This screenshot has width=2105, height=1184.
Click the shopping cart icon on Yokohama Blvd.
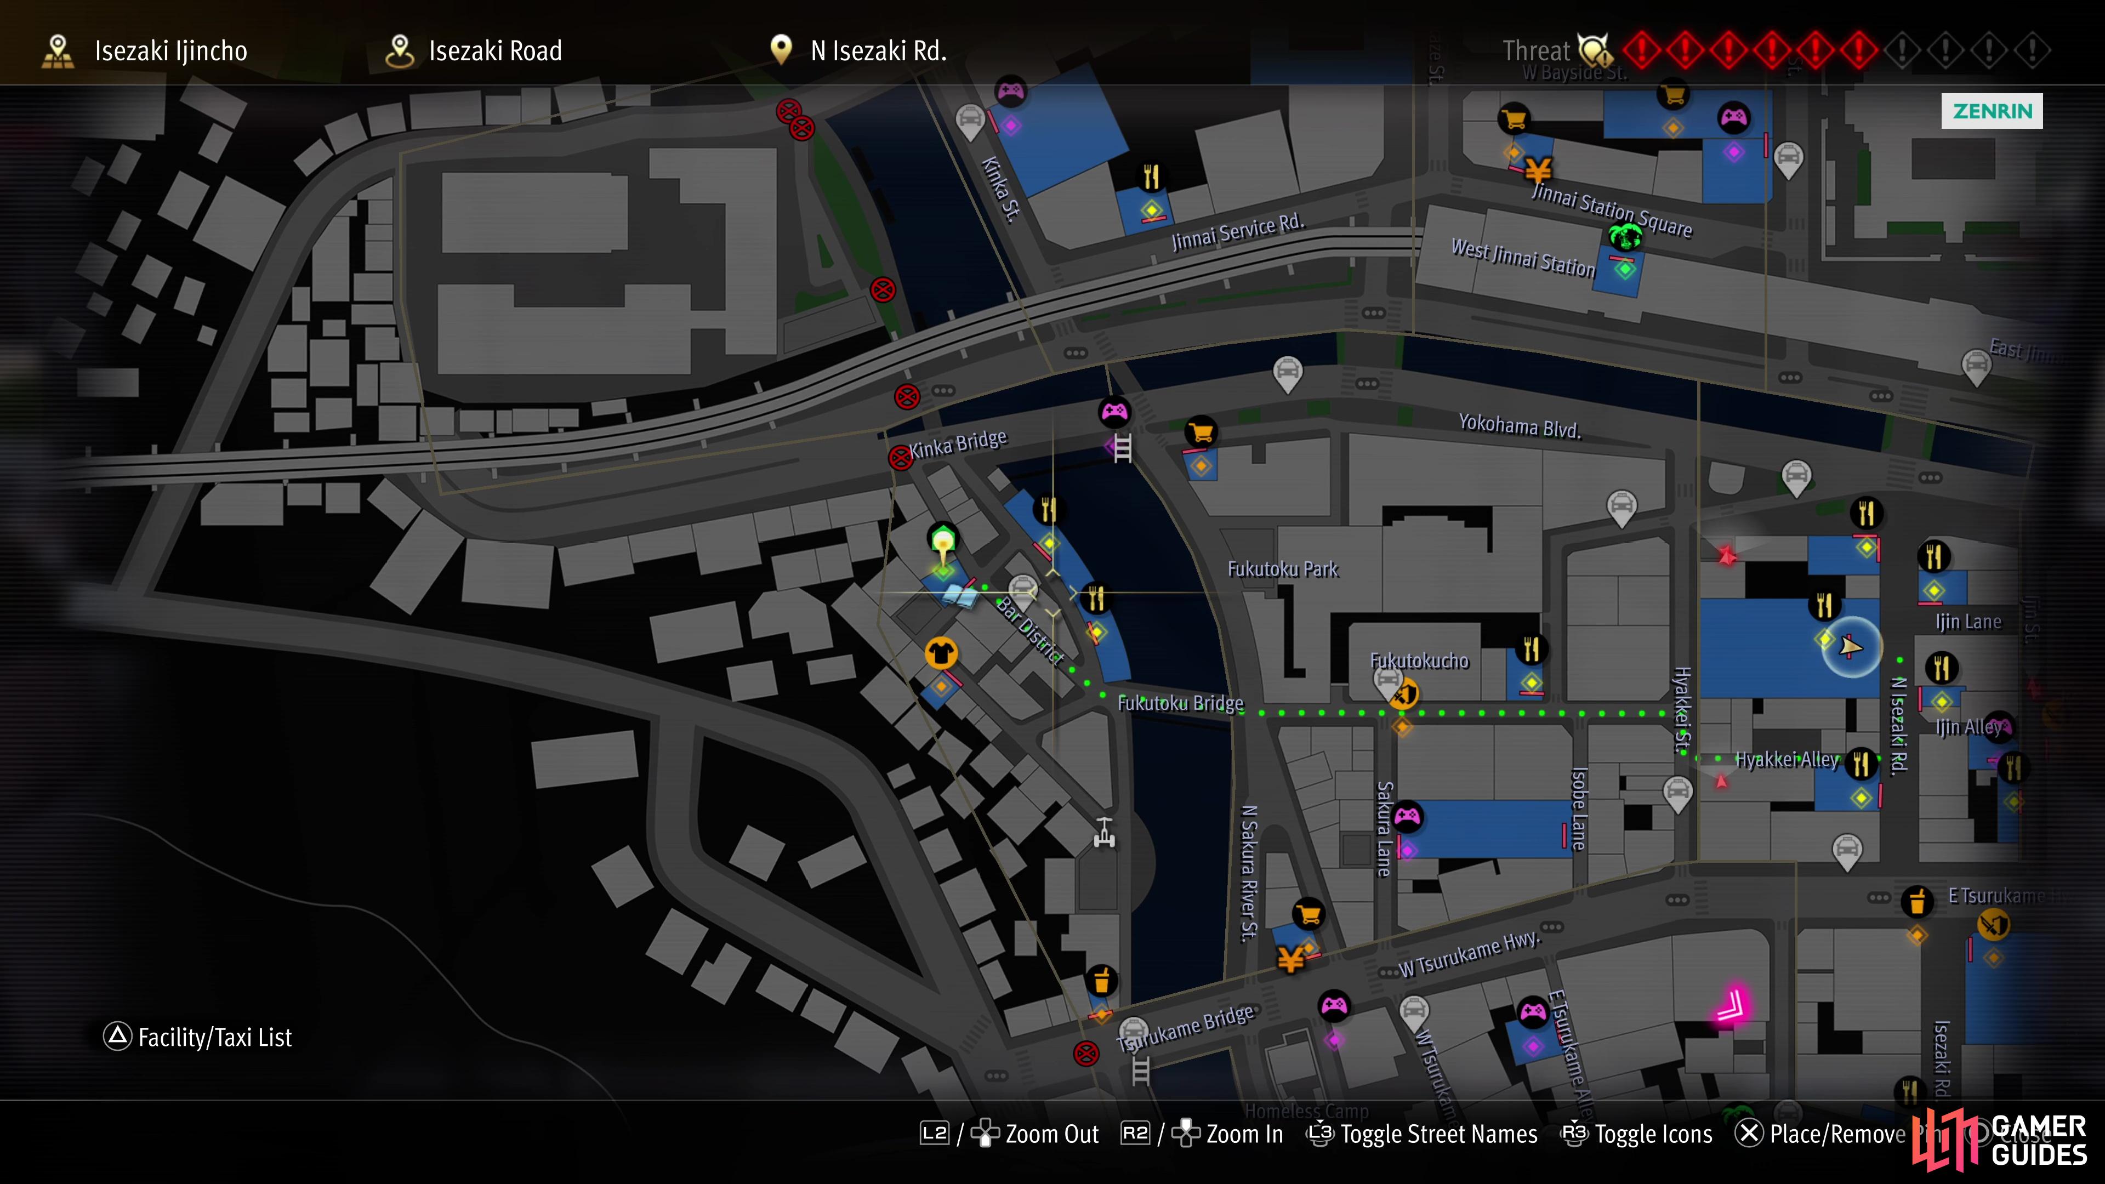point(1201,431)
